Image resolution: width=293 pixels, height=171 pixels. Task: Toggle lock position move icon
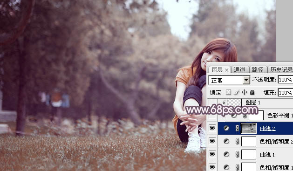tap(245, 92)
